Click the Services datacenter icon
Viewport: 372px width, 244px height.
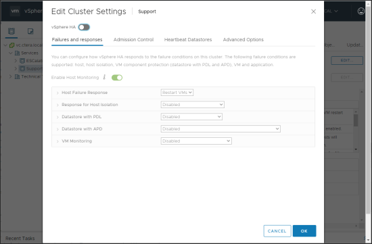pyautogui.click(x=18, y=53)
